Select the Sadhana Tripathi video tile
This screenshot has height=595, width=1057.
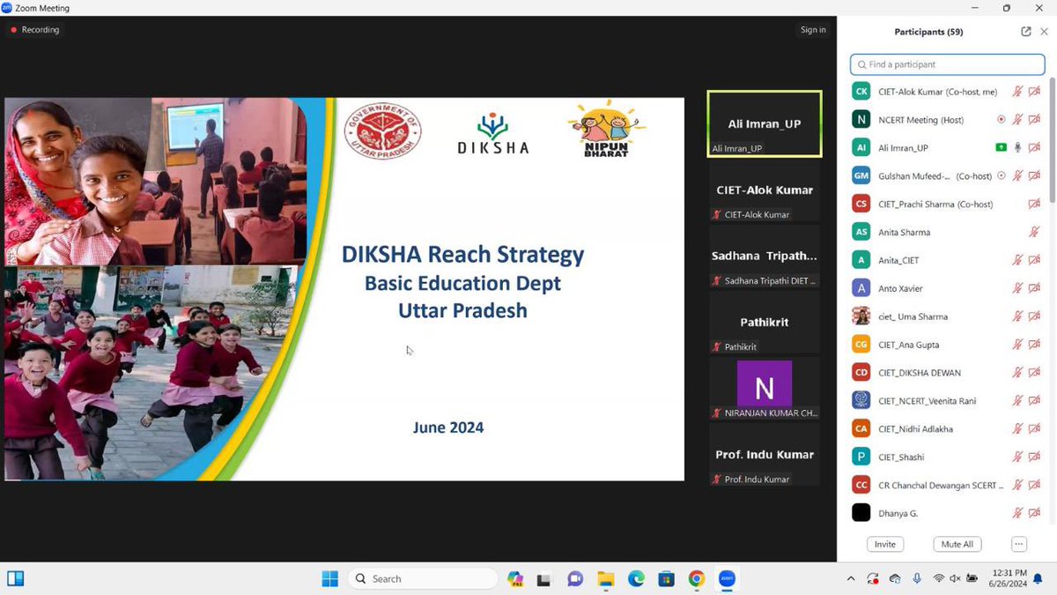coord(765,257)
